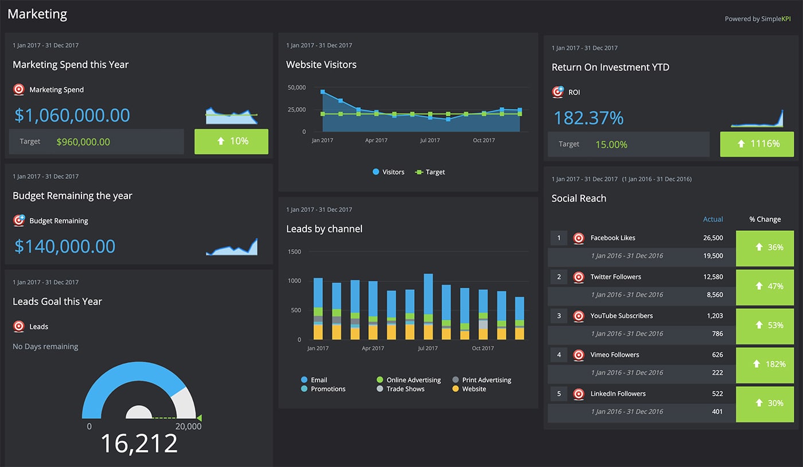Toggle the Target series visibility
This screenshot has width=803, height=467.
click(x=429, y=171)
